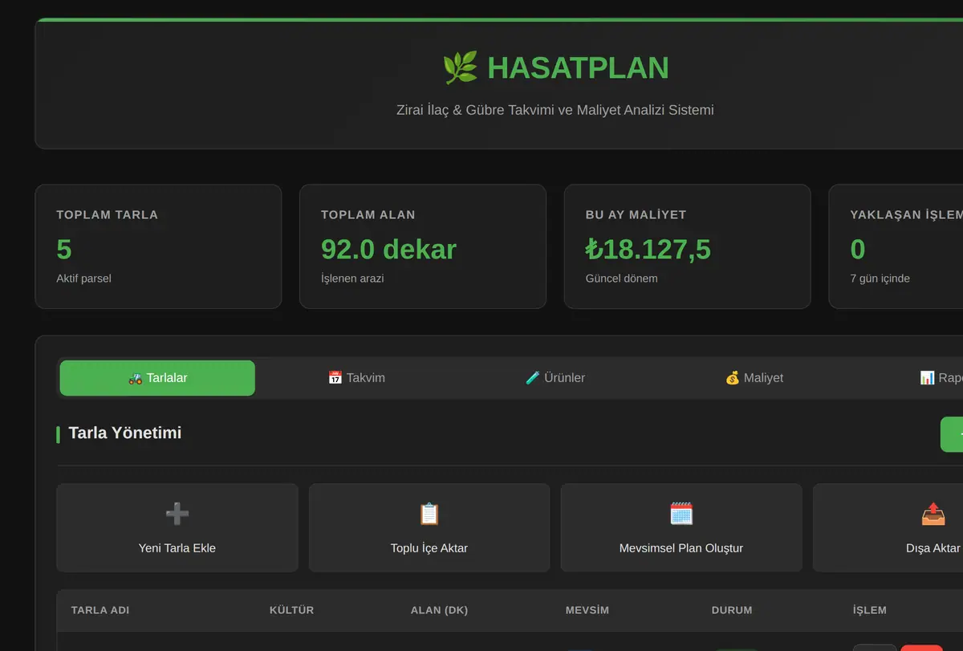Click the Toplu İçe Aktar card
The width and height of the screenshot is (963, 651).
click(x=429, y=527)
